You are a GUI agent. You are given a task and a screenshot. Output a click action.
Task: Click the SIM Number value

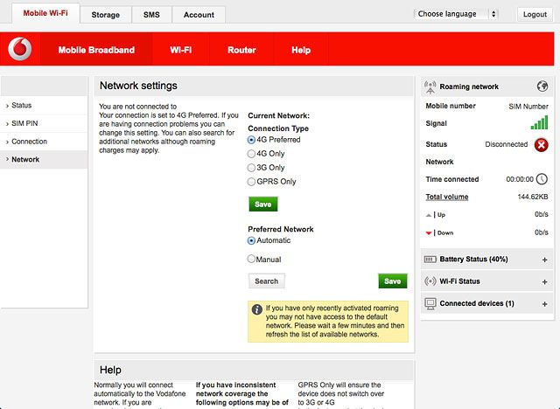click(x=528, y=107)
